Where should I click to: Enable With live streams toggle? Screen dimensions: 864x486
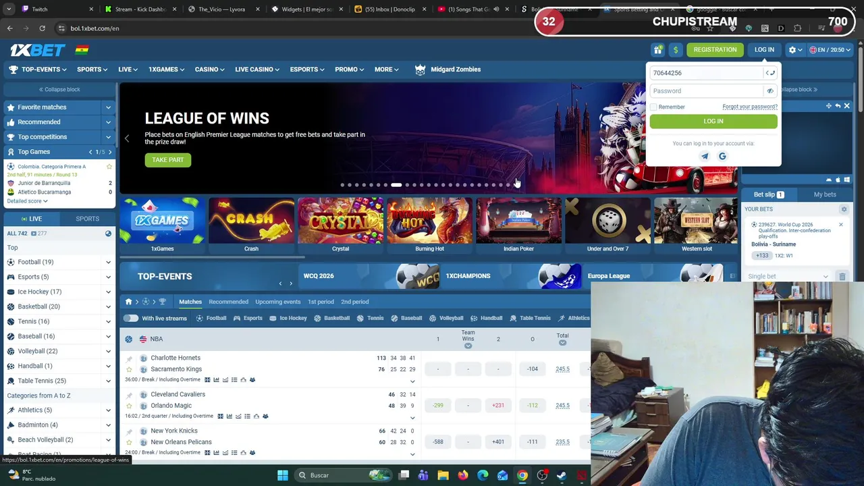(131, 318)
